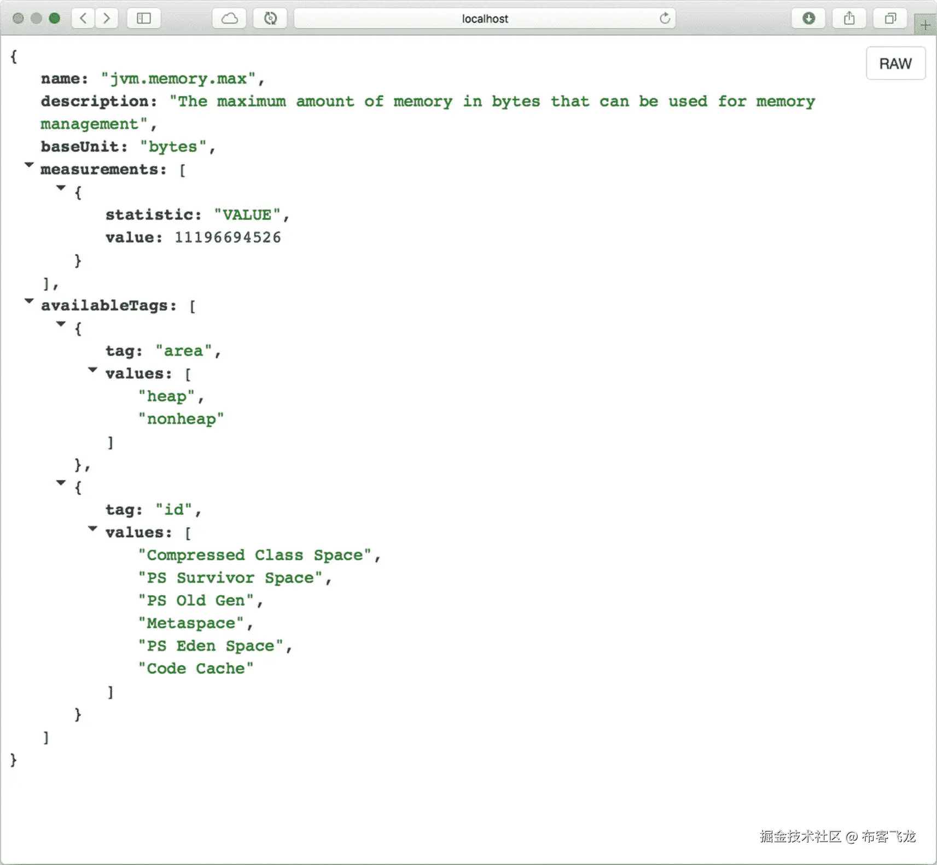
Task: Click inside the localhost address bar
Action: point(484,18)
